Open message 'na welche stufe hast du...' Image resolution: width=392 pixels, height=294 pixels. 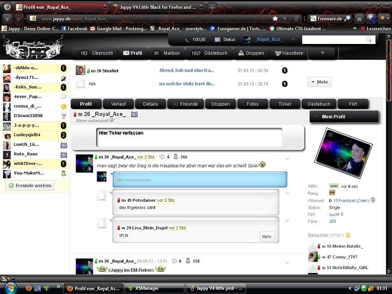[x=187, y=84]
